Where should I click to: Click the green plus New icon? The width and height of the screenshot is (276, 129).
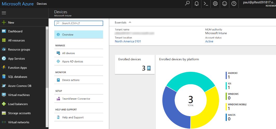tap(4, 22)
